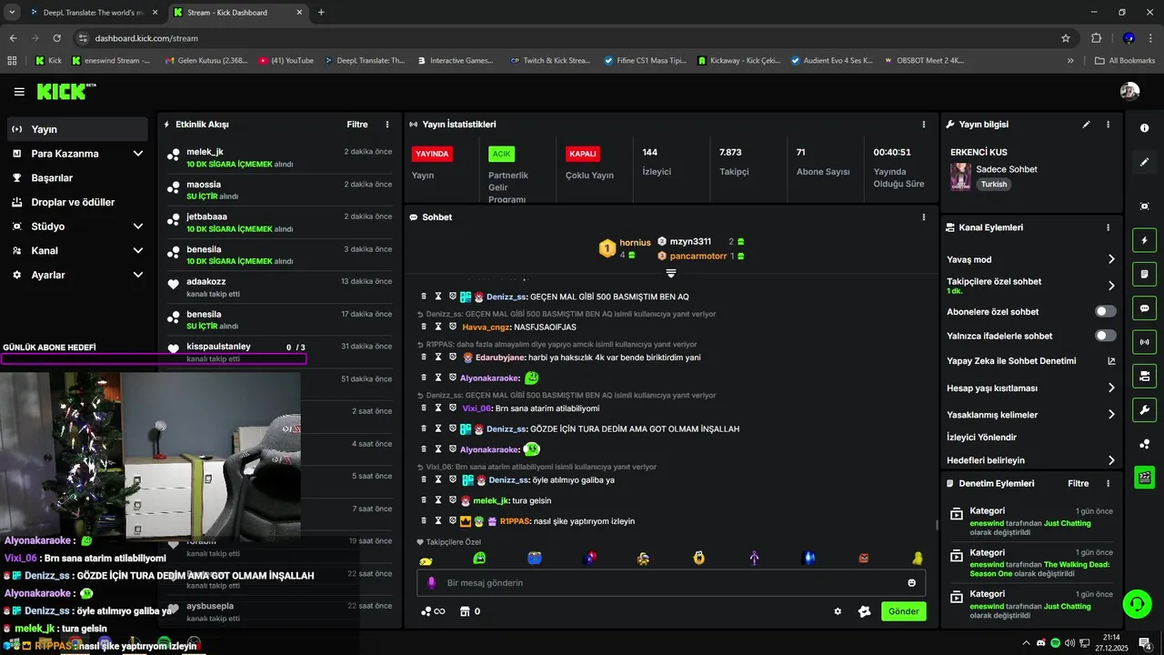Viewport: 1164px width, 655px height.
Task: Click the lightning bolt sidebar icon
Action: tap(1145, 240)
